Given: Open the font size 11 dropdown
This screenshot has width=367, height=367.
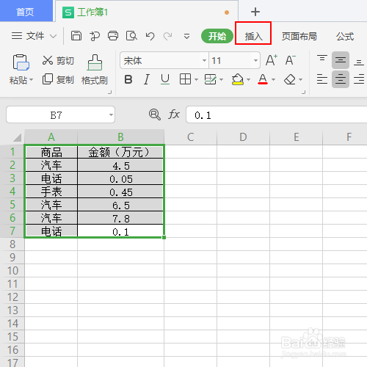Looking at the screenshot, I should [255, 60].
